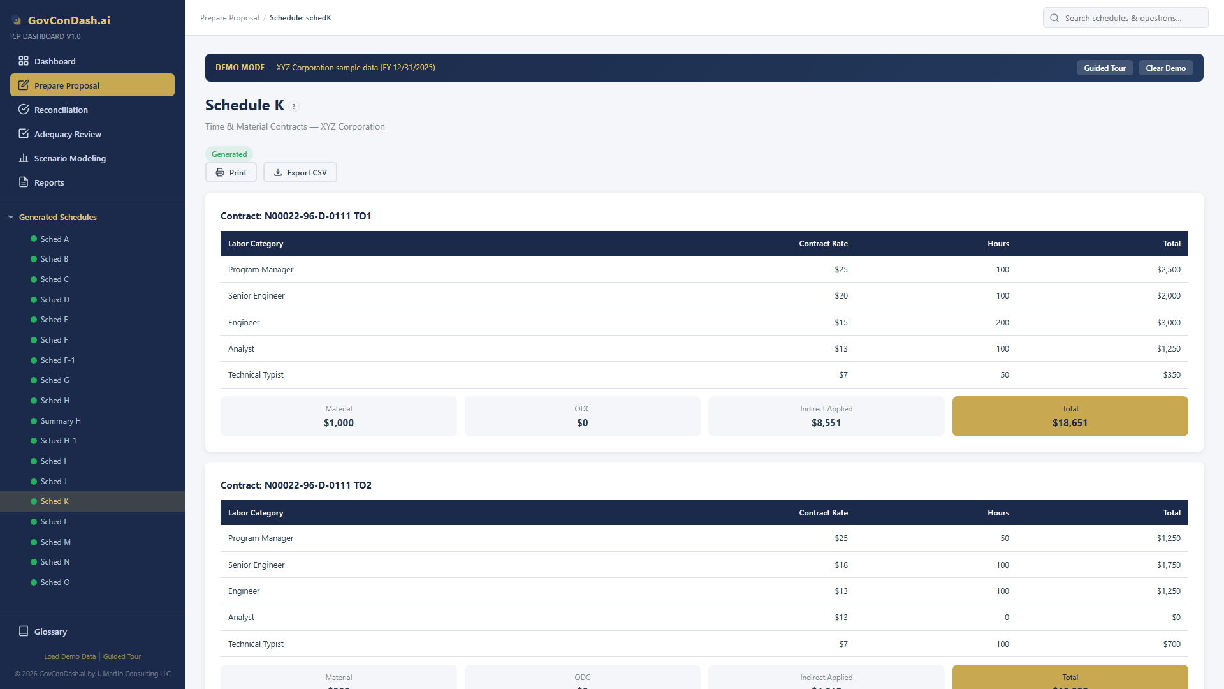
Task: Click the Reports document icon
Action: (x=24, y=182)
